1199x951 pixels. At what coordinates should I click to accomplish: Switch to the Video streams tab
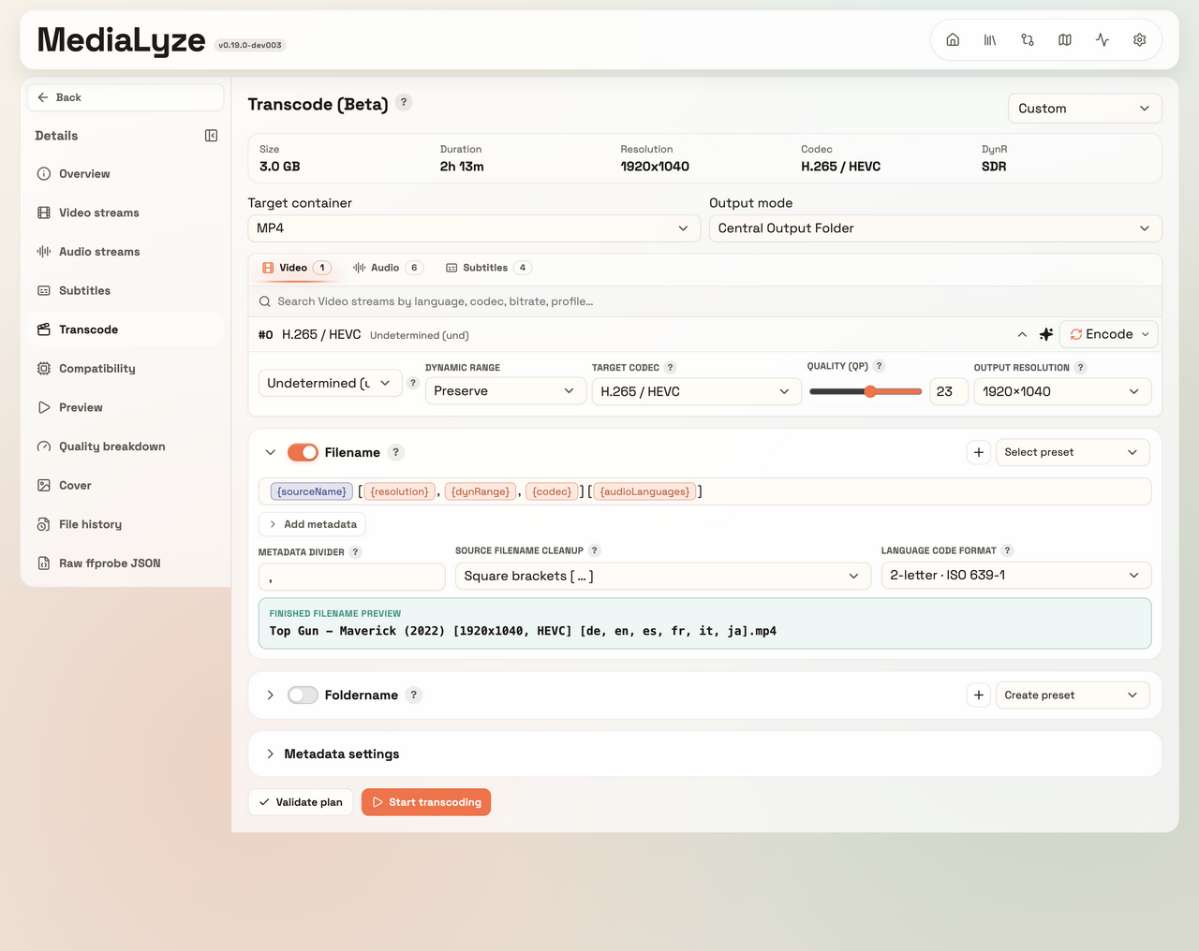click(295, 268)
